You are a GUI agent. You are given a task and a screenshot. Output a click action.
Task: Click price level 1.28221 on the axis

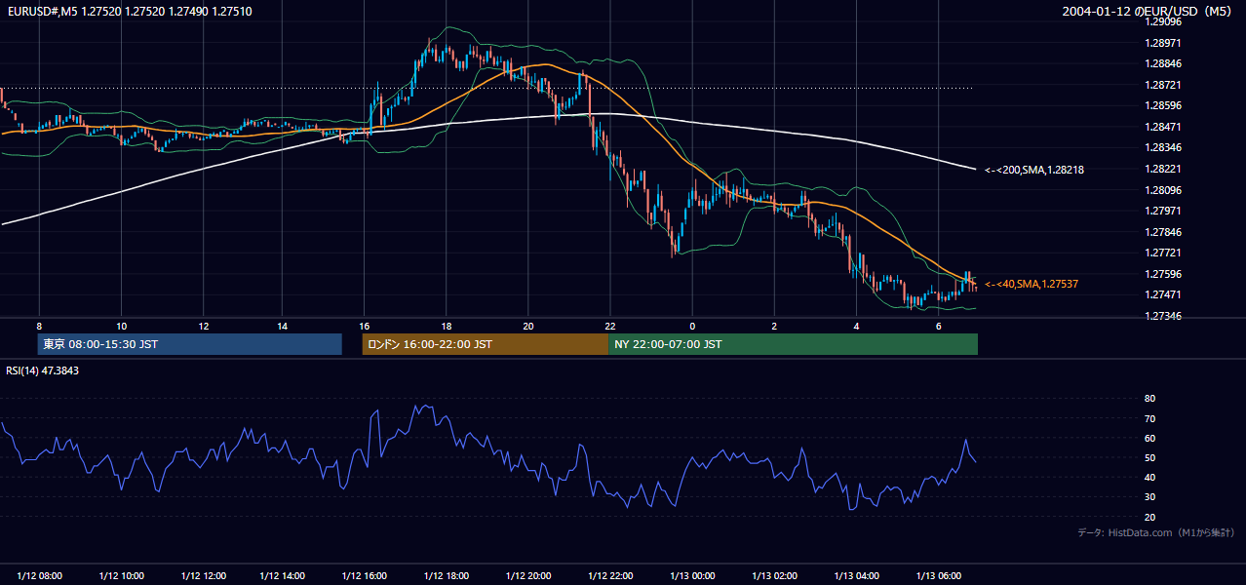tap(1162, 169)
